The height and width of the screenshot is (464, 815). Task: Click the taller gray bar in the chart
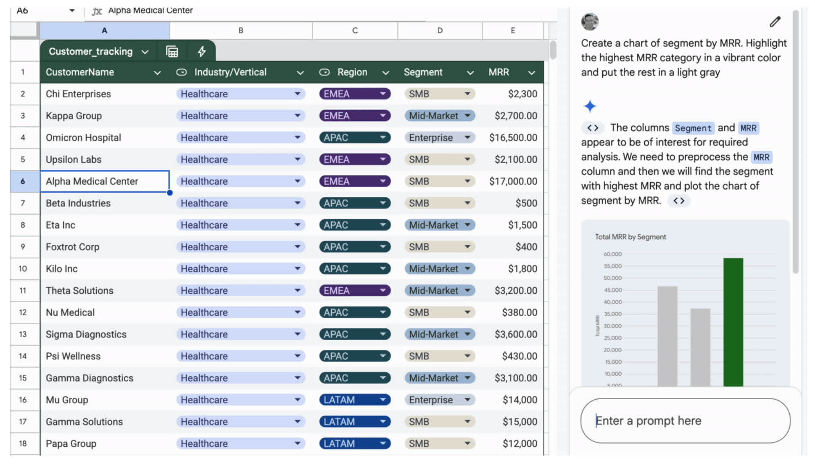pyautogui.click(x=667, y=336)
